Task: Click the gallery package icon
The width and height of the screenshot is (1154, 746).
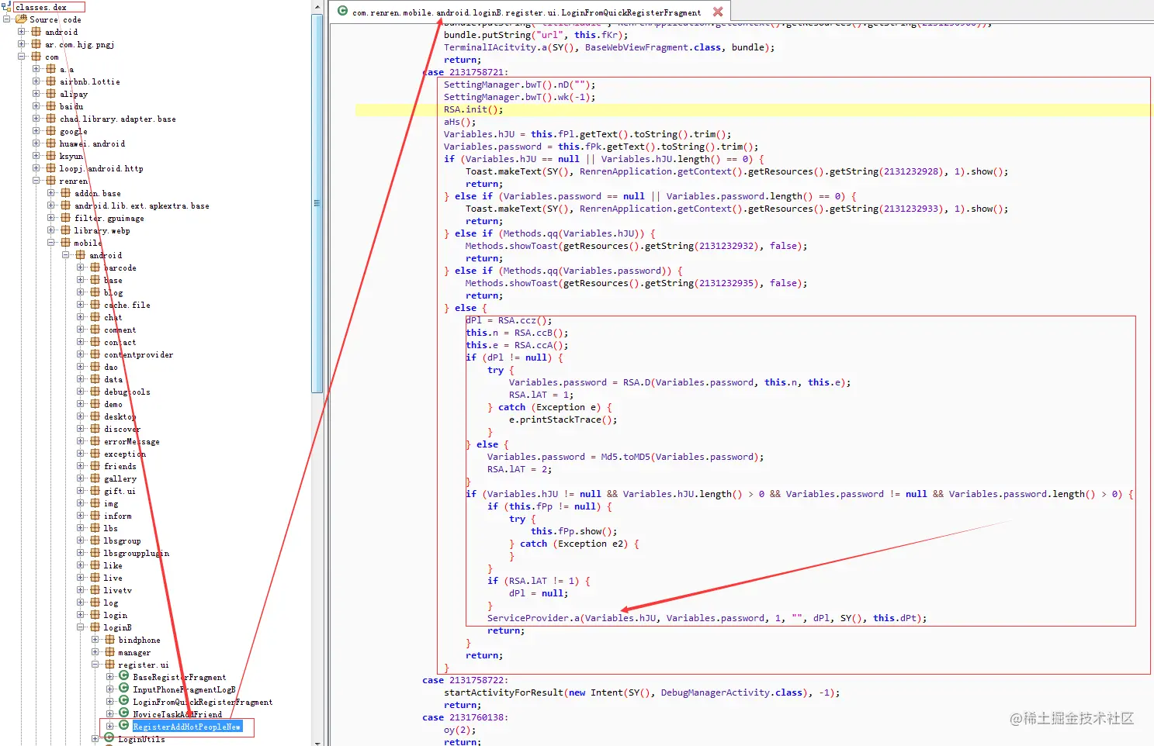Action: click(95, 478)
